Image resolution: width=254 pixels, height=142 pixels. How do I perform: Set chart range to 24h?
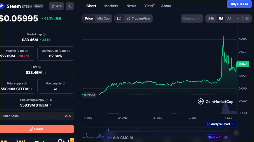click(211, 19)
